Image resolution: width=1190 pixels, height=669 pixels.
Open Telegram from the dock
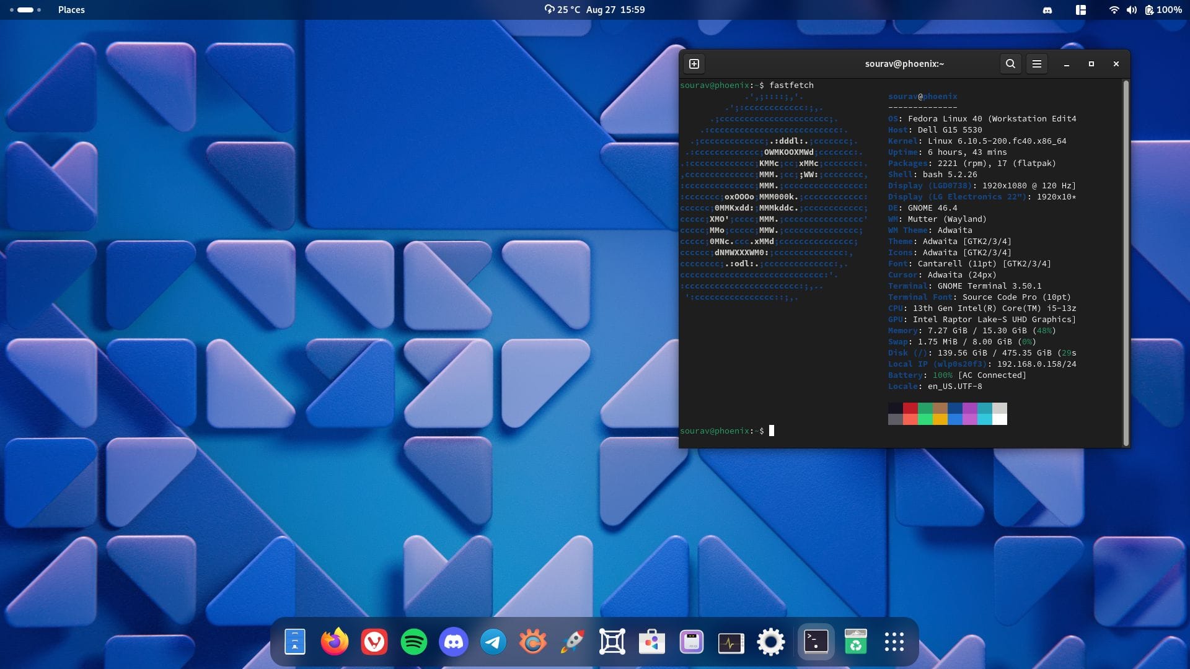coord(493,642)
